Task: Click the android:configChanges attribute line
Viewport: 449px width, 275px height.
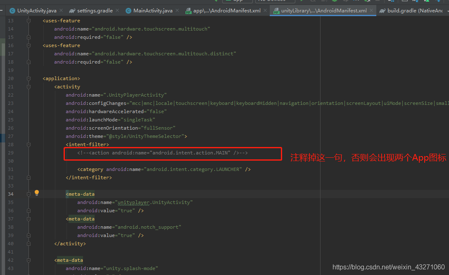Action: click(x=257, y=103)
